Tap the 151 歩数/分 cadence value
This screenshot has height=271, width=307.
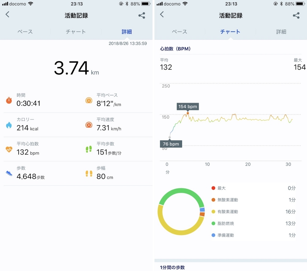(x=109, y=152)
